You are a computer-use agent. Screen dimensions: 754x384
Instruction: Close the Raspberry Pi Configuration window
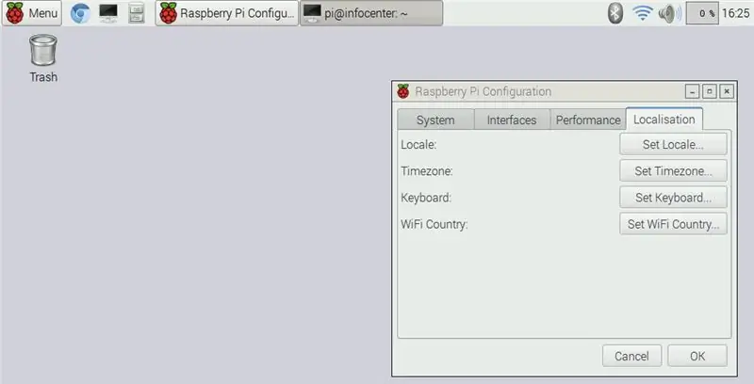pyautogui.click(x=727, y=91)
